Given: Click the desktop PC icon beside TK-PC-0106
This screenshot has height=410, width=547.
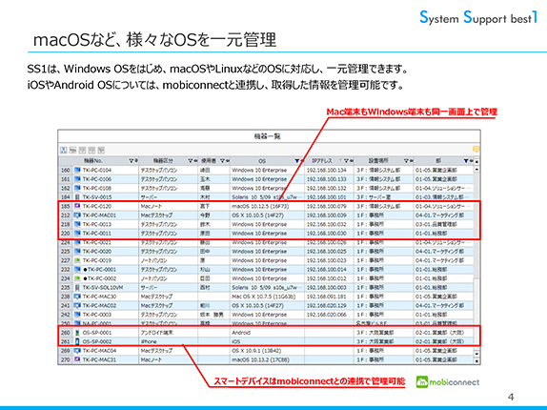Looking at the screenshot, I should (x=77, y=179).
